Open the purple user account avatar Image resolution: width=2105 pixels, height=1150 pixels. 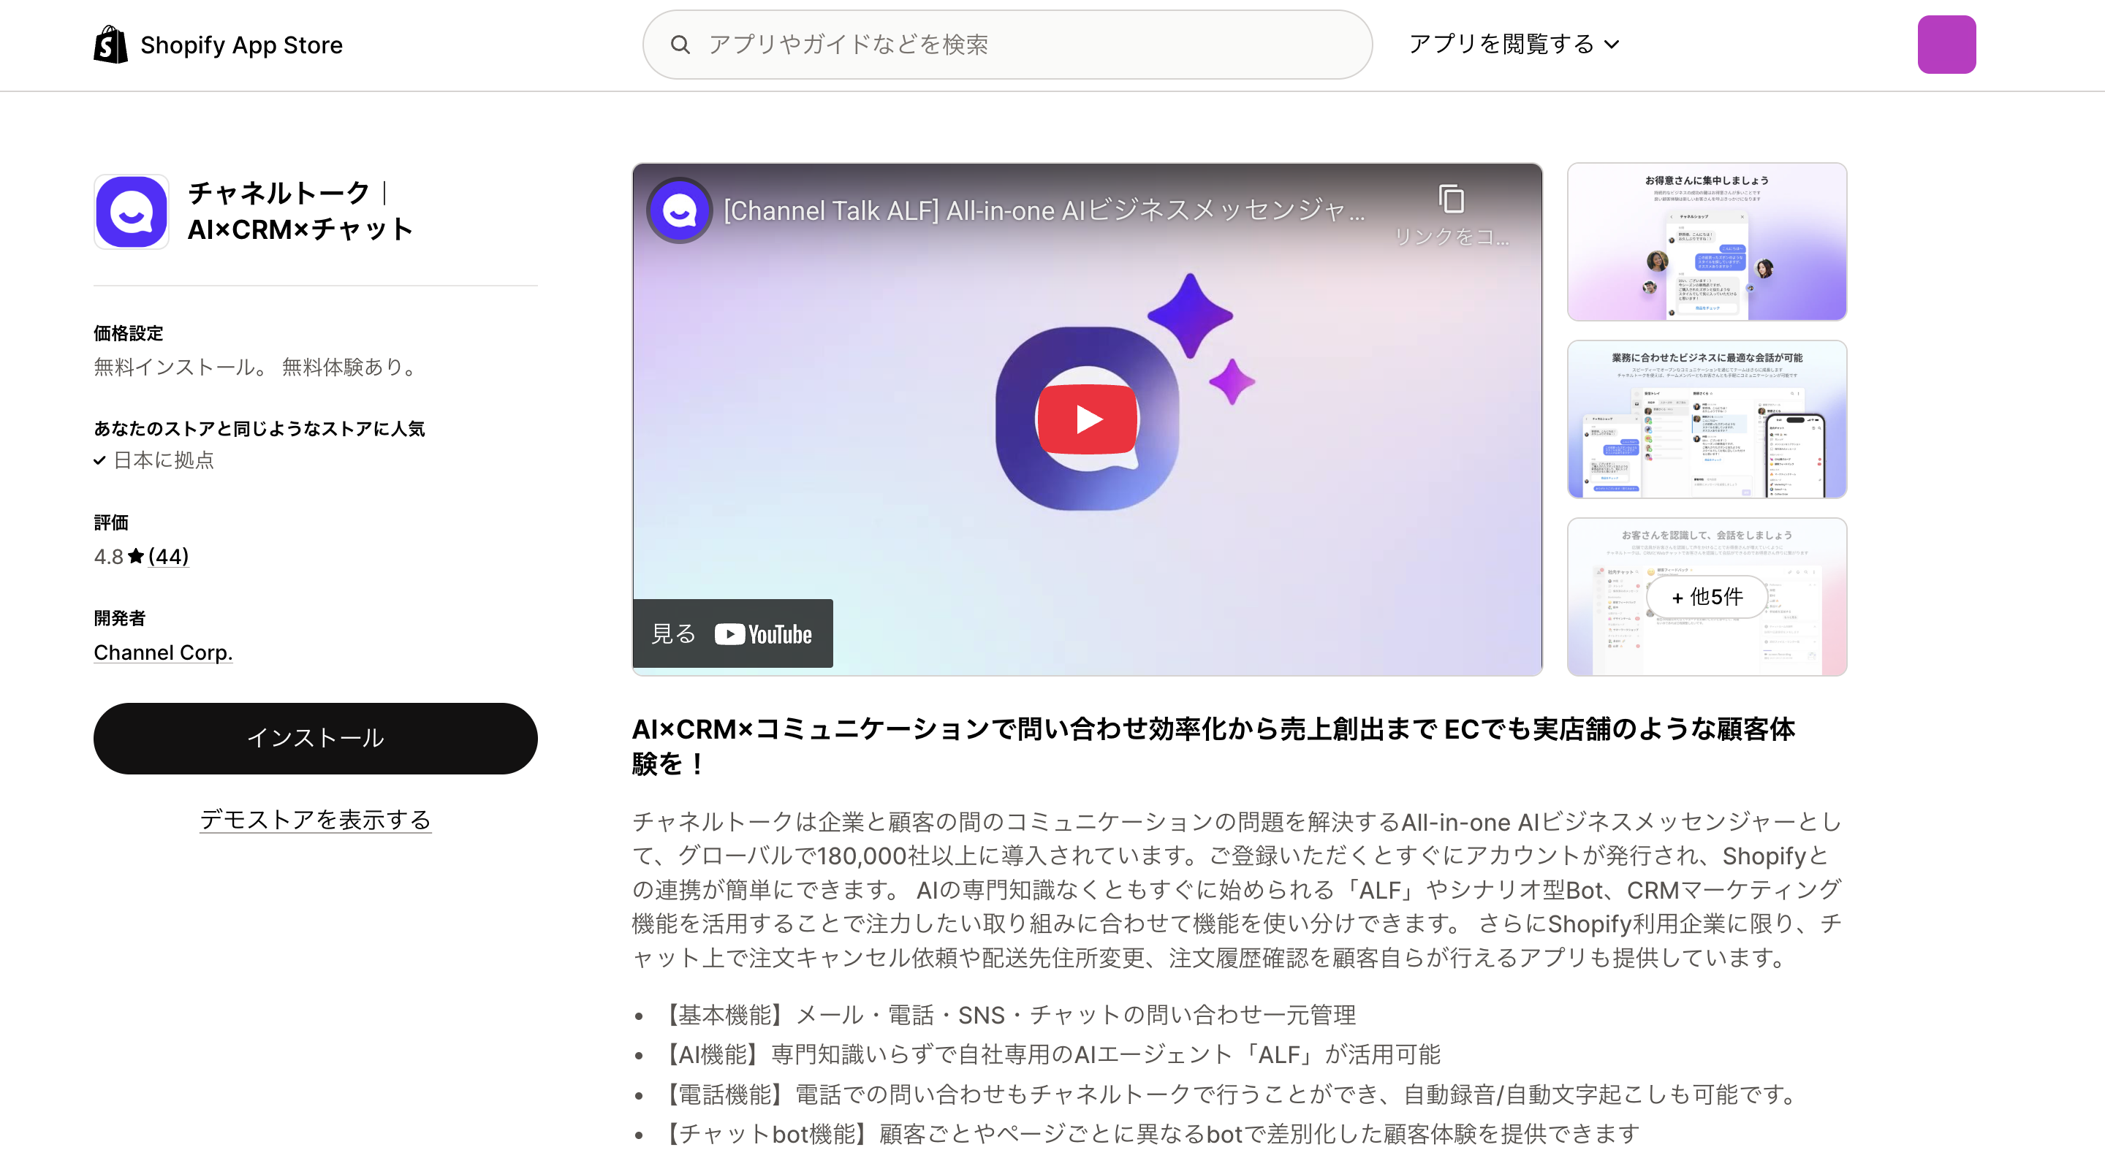click(x=1946, y=44)
